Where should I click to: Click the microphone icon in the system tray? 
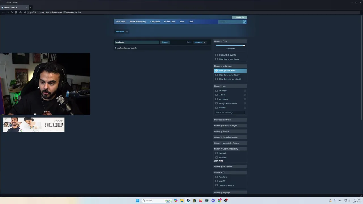pyautogui.click(x=335, y=201)
